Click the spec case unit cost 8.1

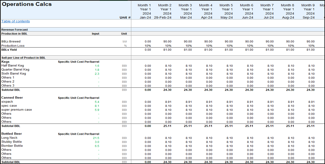tap(97, 106)
